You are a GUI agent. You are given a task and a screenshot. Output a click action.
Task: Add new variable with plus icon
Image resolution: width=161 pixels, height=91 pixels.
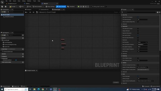click(x=23, y=57)
